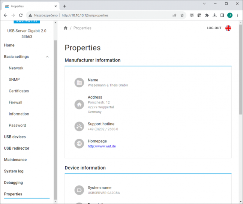Open the extensions puzzle piece icon
Image resolution: width=243 pixels, height=204 pixels.
[x=207, y=15]
